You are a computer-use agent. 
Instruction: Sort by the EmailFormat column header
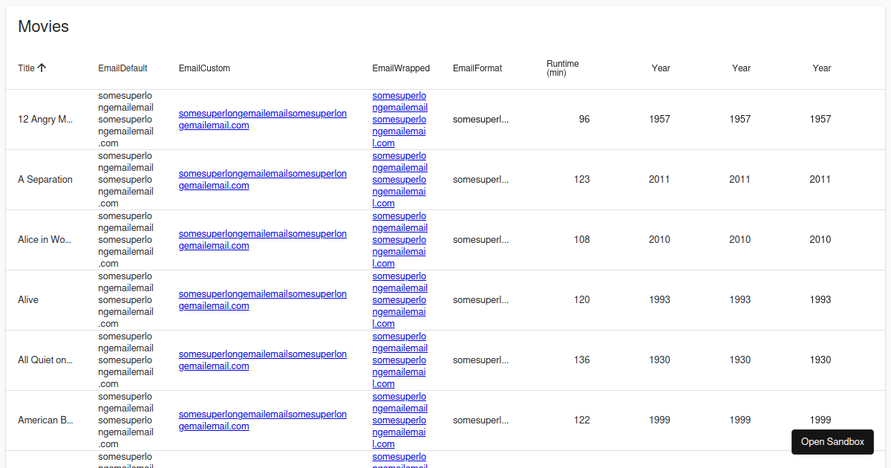tap(477, 68)
